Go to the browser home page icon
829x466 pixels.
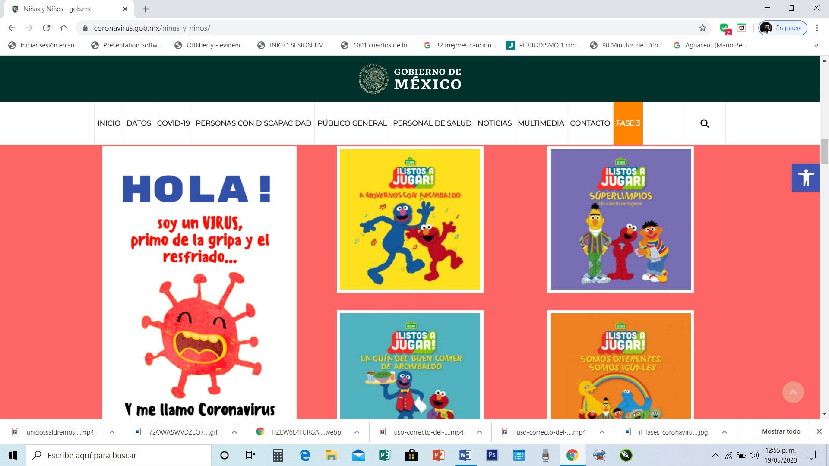tap(63, 28)
